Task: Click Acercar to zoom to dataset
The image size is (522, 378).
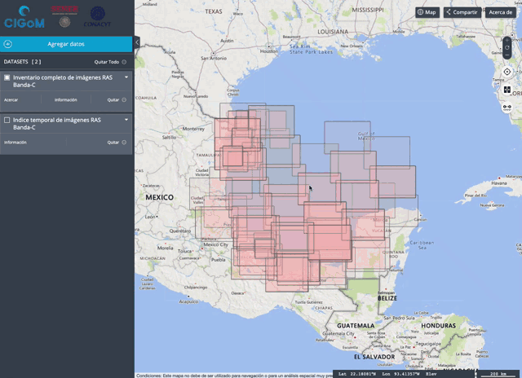Action: 11,99
